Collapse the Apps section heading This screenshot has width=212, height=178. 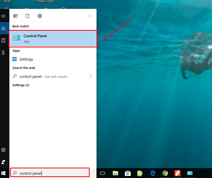16,50
